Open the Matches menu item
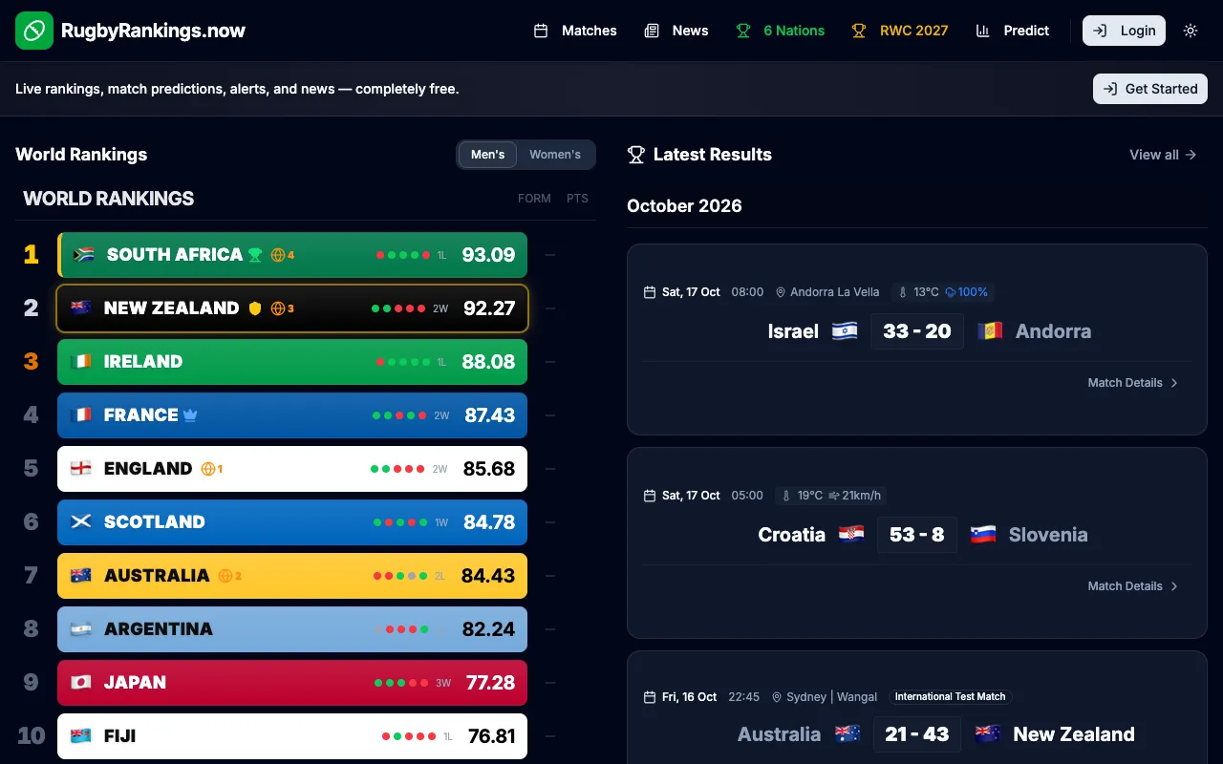This screenshot has height=764, width=1223. tap(575, 31)
